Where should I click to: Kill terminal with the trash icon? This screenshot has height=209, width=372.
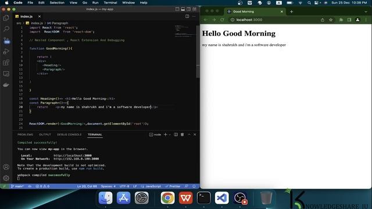coord(182,134)
